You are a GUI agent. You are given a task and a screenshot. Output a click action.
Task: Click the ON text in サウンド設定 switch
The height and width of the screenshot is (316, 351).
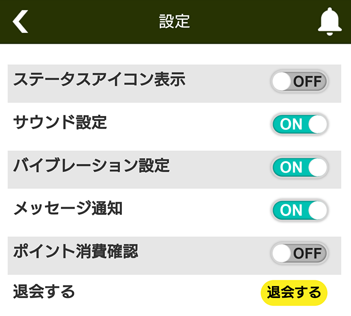291,124
